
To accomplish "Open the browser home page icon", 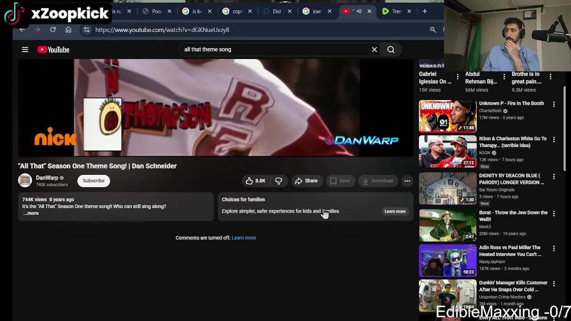I will pyautogui.click(x=68, y=29).
